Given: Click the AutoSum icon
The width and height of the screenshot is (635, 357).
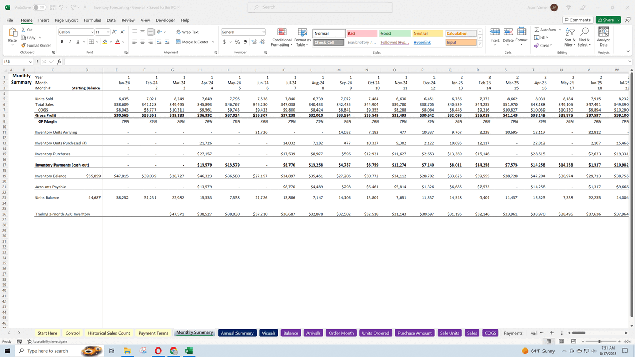Looking at the screenshot, I should 546,30.
